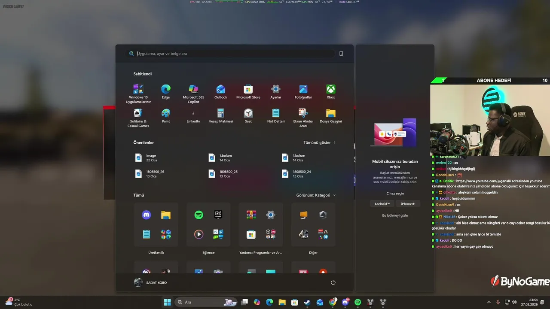
Task: Open Media Player in Eğlence category
Action: click(x=199, y=234)
